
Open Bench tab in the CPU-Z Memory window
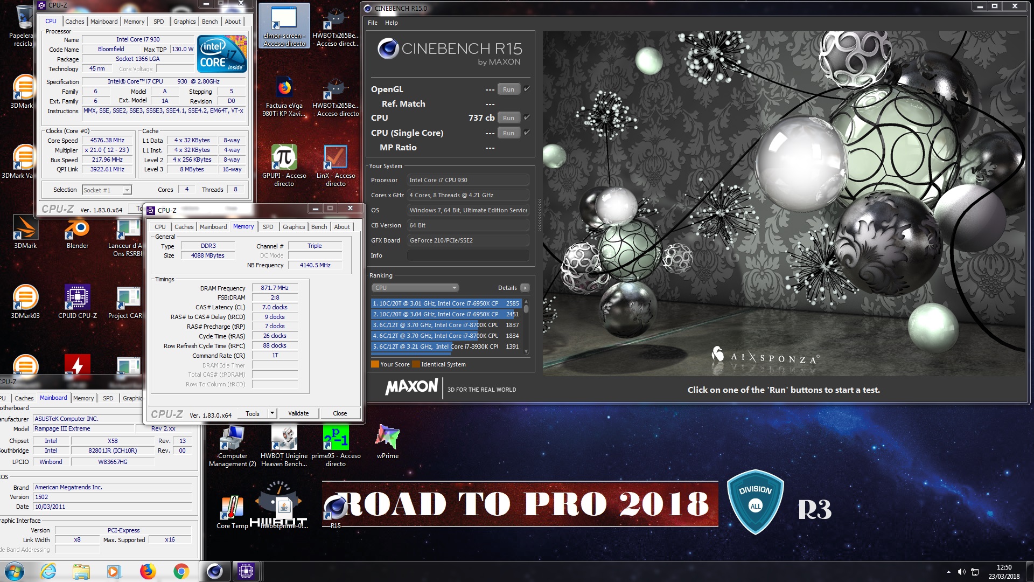tap(319, 227)
